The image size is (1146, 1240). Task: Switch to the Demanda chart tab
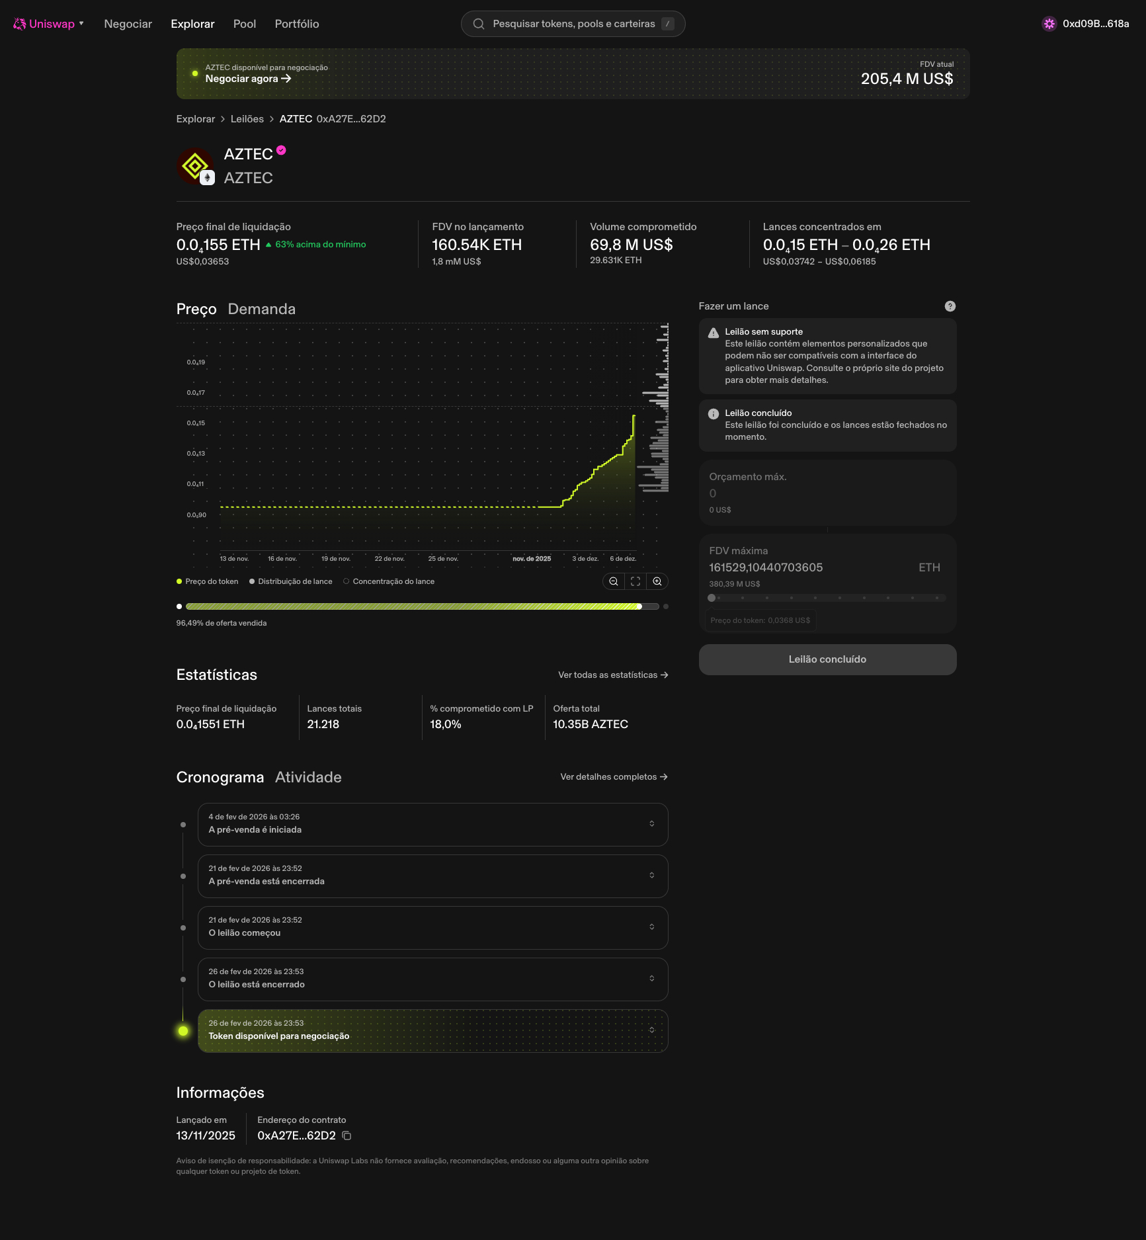(262, 309)
